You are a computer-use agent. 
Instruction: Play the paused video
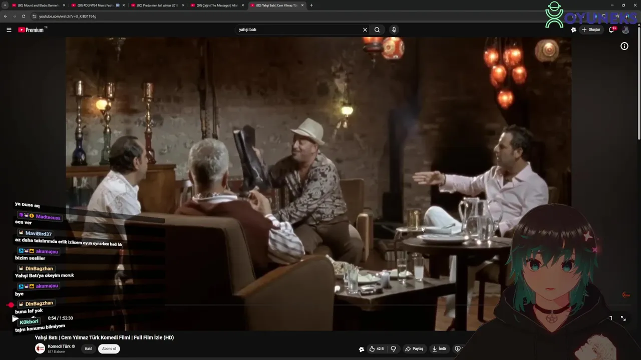[15, 318]
